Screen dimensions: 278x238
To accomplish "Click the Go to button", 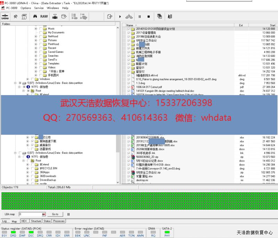I will 55,214.
